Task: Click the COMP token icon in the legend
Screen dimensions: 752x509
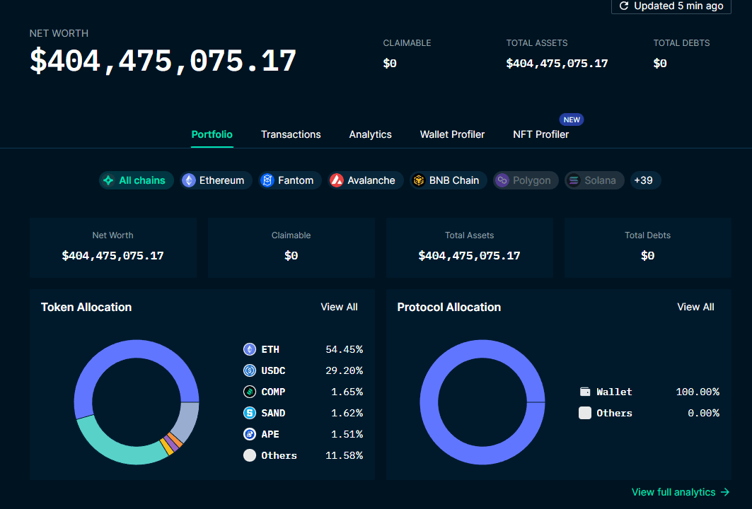Action: (x=250, y=392)
